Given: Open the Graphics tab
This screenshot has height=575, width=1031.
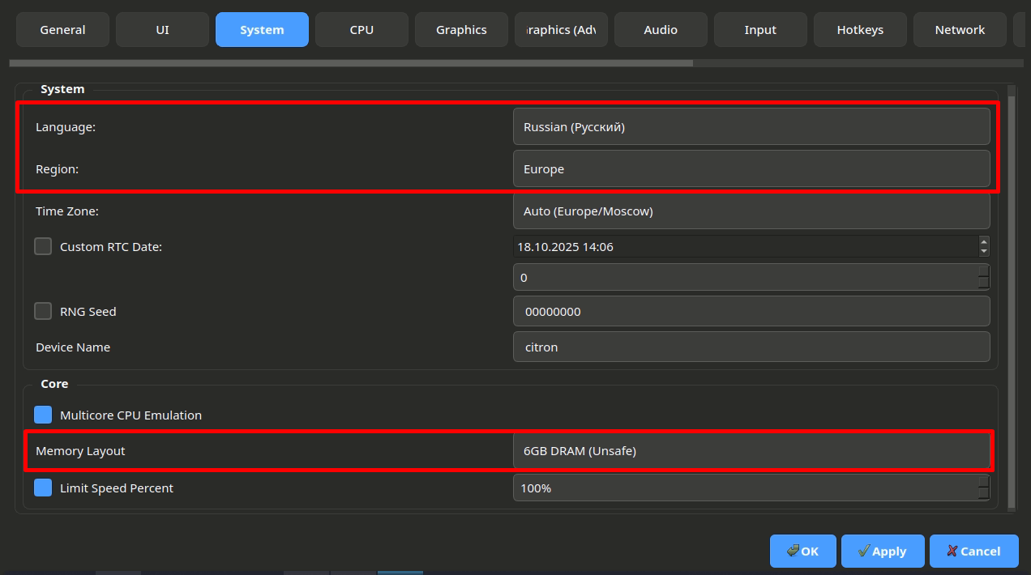Looking at the screenshot, I should pos(461,30).
